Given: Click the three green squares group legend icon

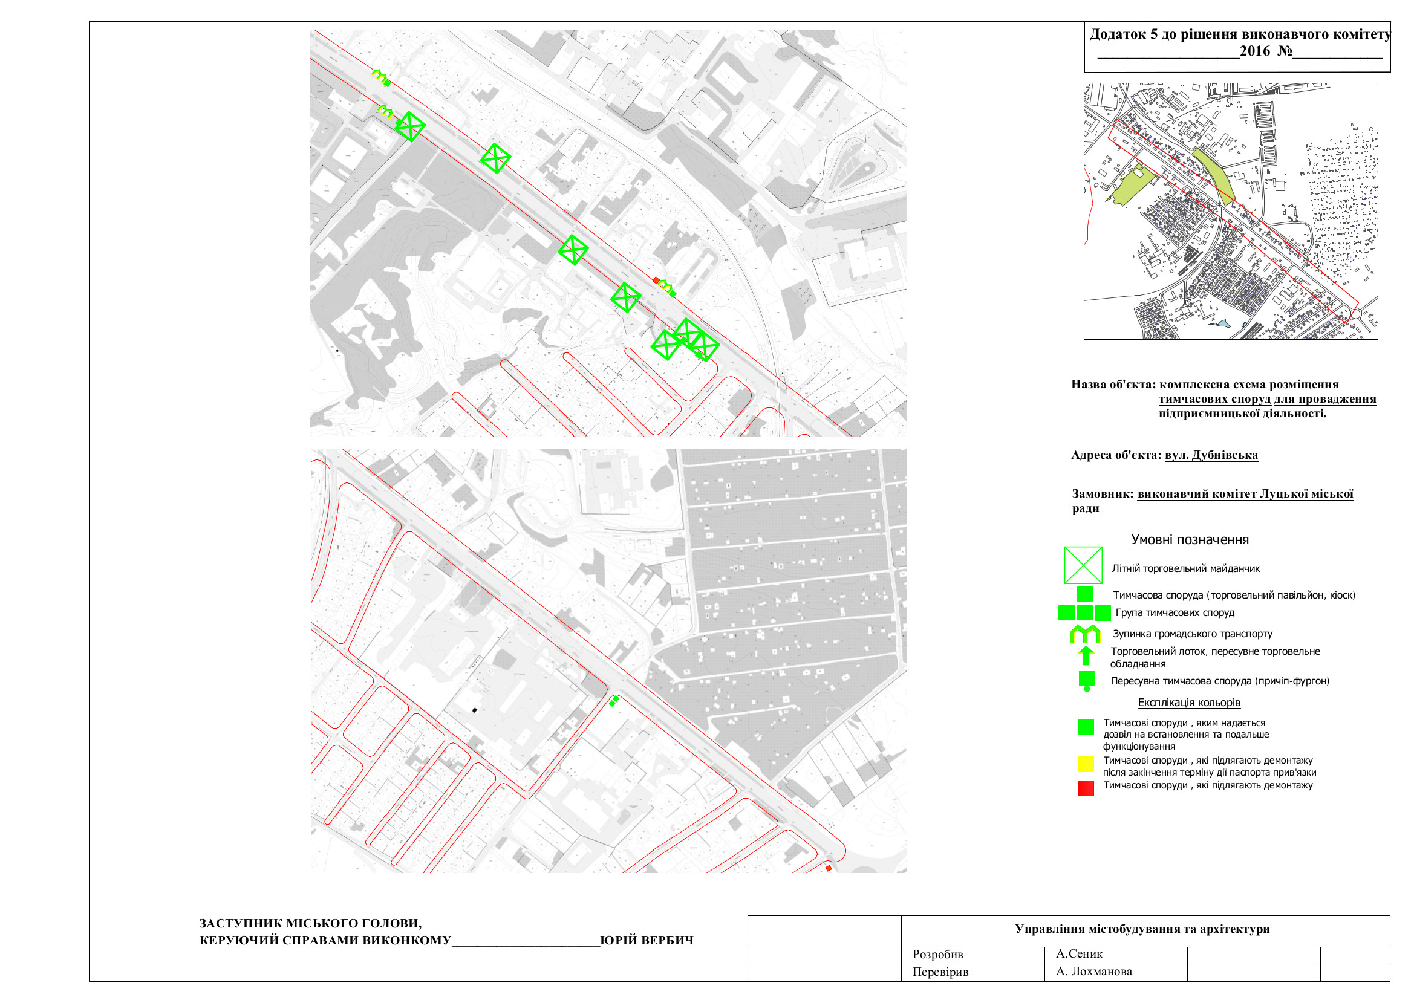Looking at the screenshot, I should tap(1084, 613).
